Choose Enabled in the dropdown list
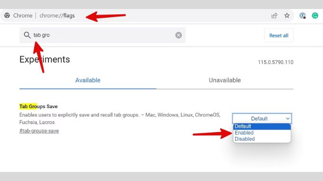 (x=262, y=133)
